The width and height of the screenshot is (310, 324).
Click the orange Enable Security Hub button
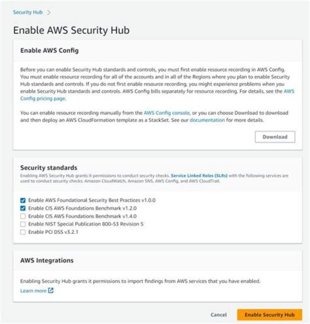click(270, 315)
